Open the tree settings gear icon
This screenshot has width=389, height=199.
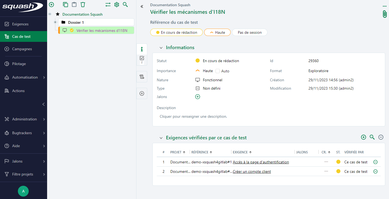(117, 5)
